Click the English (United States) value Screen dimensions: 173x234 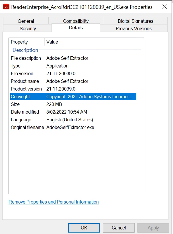pos(70,120)
